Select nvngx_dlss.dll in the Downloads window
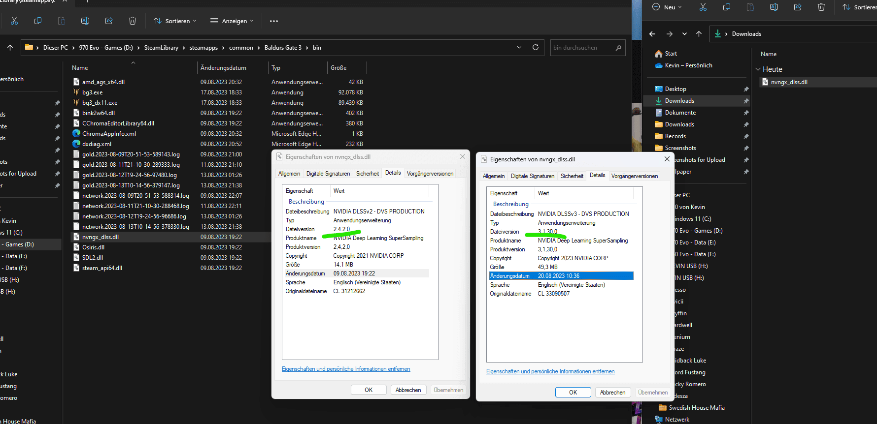877x424 pixels. 789,82
